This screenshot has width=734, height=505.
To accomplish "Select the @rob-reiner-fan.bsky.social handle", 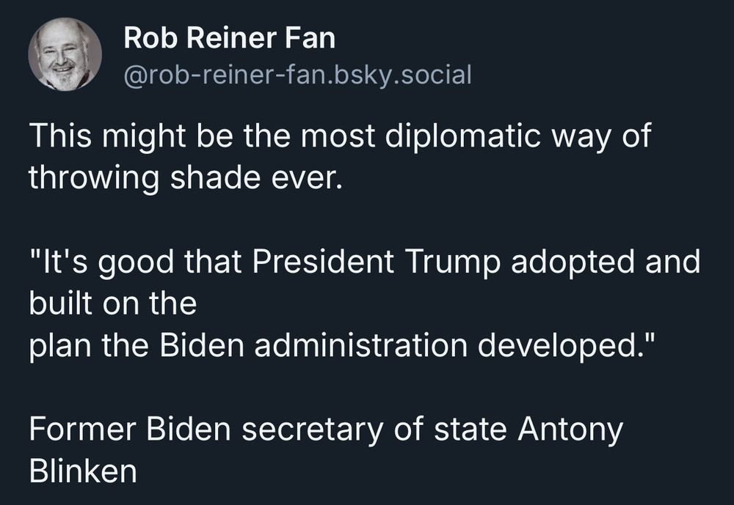I will 297,75.
